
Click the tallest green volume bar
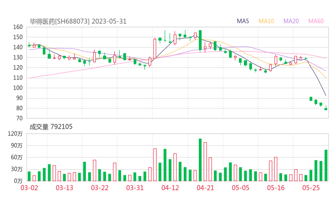coord(200,160)
